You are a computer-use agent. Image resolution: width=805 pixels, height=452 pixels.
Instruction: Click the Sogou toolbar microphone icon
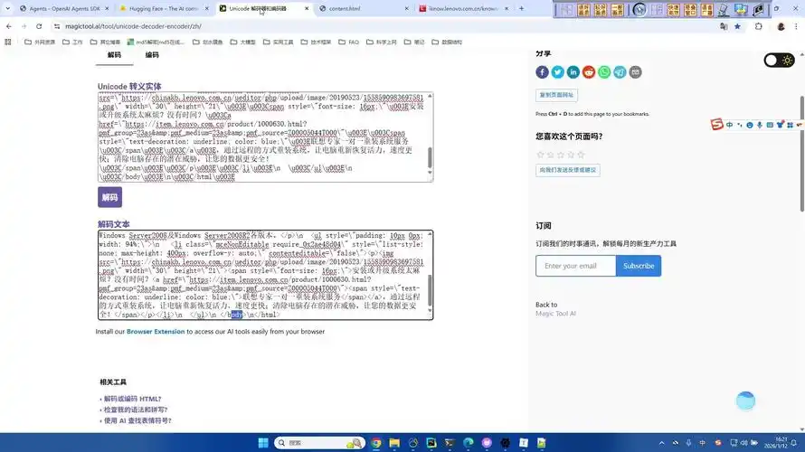[760, 125]
